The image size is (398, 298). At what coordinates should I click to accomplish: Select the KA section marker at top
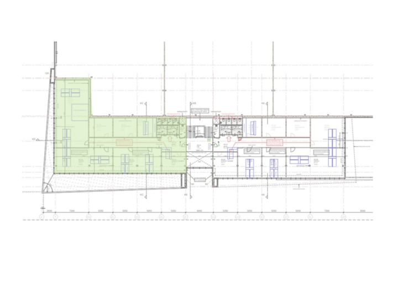[263, 103]
